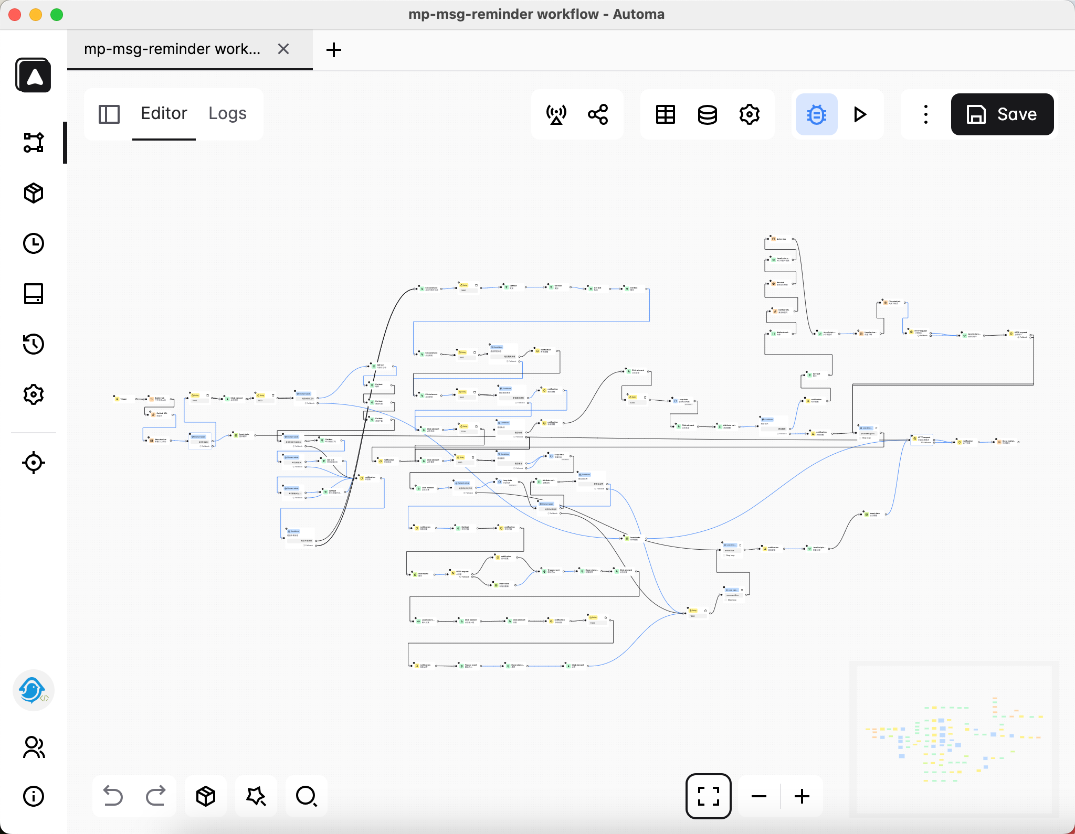Open the three-dot more options menu
Image resolution: width=1075 pixels, height=834 pixels.
coord(925,114)
